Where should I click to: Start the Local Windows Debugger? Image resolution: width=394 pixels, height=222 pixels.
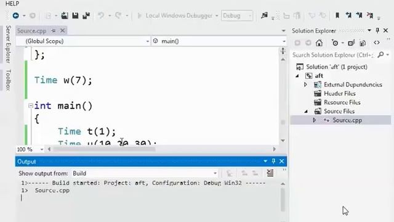point(175,15)
